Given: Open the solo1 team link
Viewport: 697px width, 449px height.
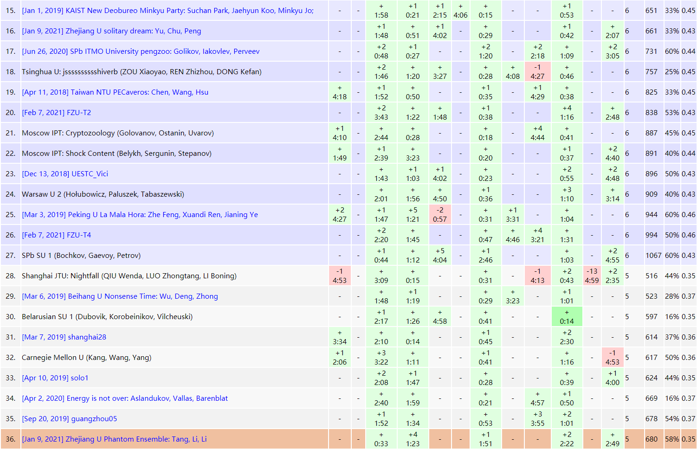Looking at the screenshot, I should (55, 378).
